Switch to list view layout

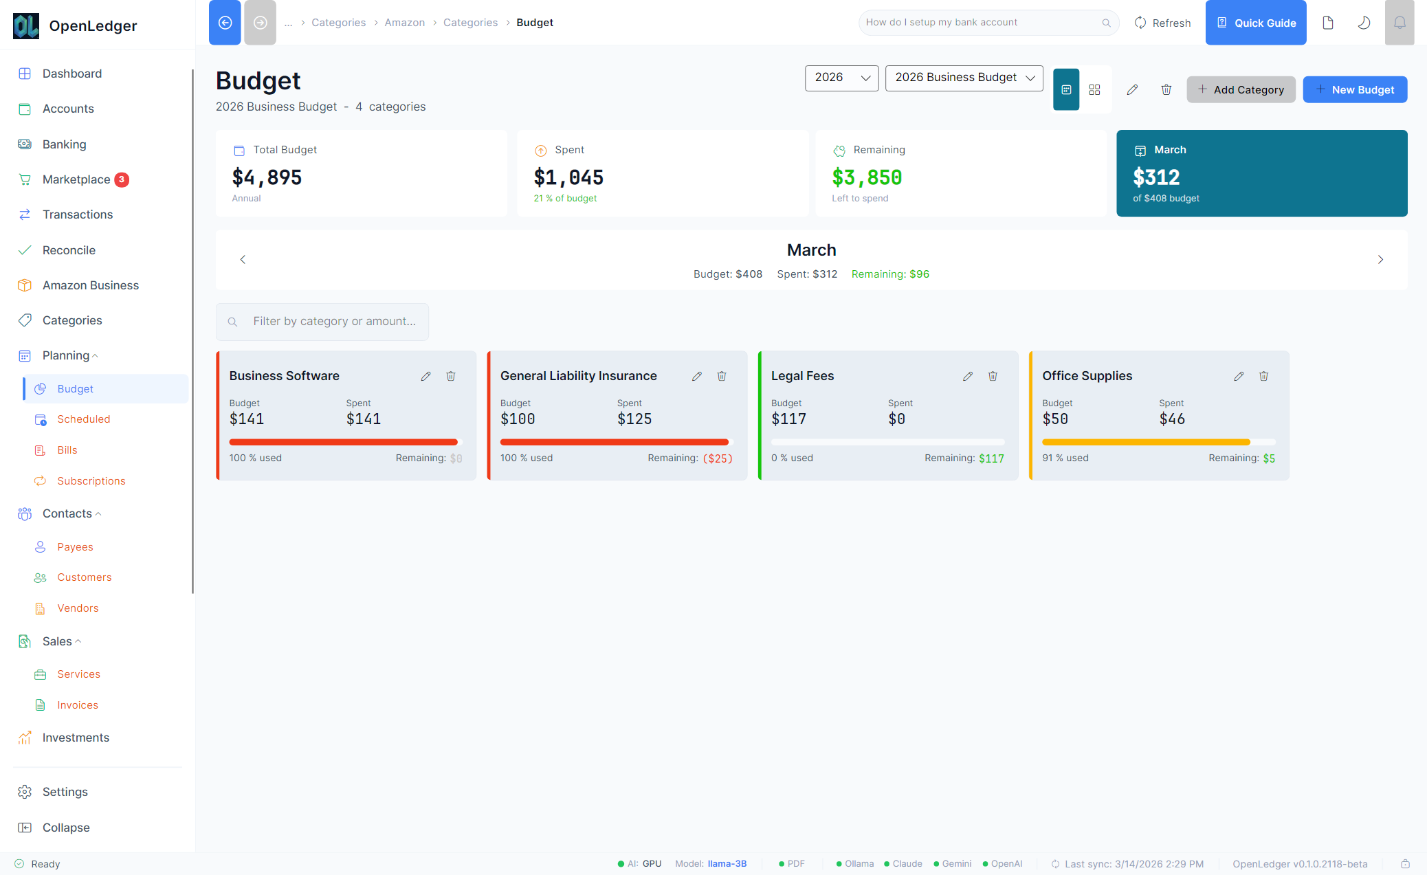(x=1066, y=89)
